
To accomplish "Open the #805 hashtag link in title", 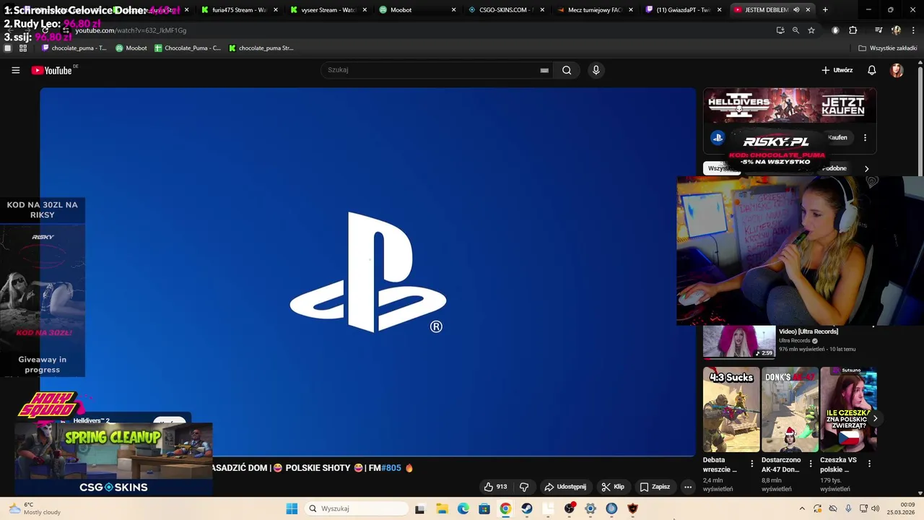I will (391, 468).
